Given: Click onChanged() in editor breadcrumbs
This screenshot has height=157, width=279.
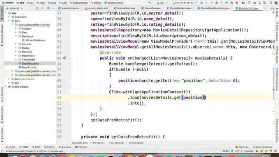Looking at the screenshot, I should (x=136, y=143).
